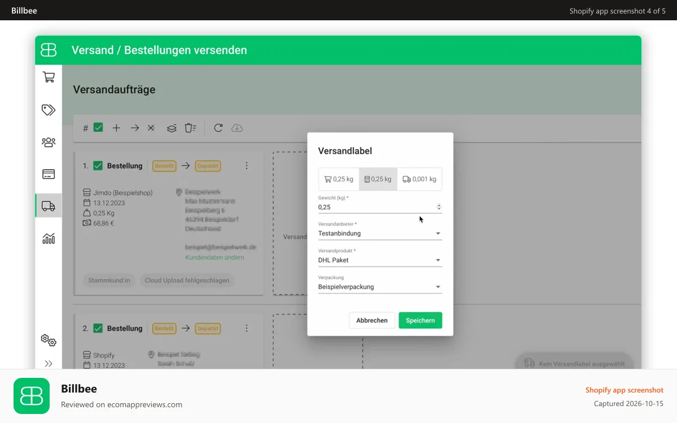Click the Stammkund:in tag chip
The image size is (677, 423).
[109, 280]
